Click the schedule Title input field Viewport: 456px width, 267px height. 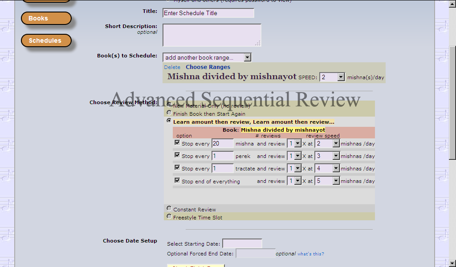pos(208,13)
